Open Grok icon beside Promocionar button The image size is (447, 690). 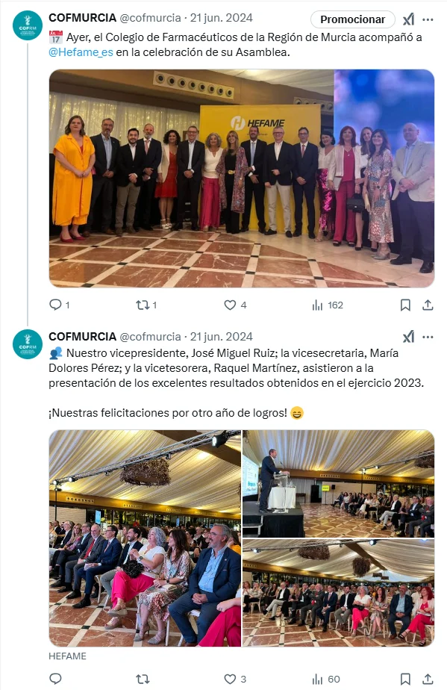pyautogui.click(x=408, y=19)
